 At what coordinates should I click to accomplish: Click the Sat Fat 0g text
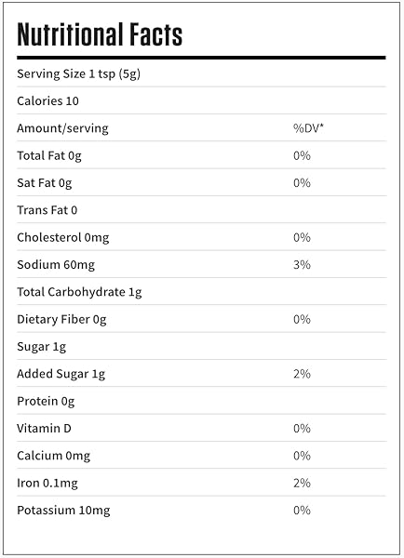click(45, 183)
